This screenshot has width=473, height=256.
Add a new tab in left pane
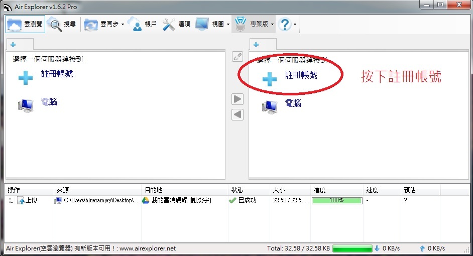(13, 45)
